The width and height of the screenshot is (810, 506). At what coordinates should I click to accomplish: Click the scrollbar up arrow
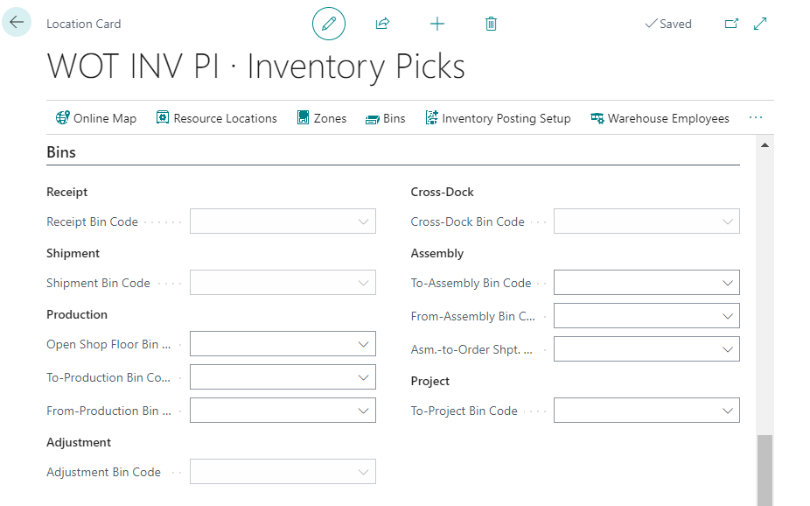(765, 145)
